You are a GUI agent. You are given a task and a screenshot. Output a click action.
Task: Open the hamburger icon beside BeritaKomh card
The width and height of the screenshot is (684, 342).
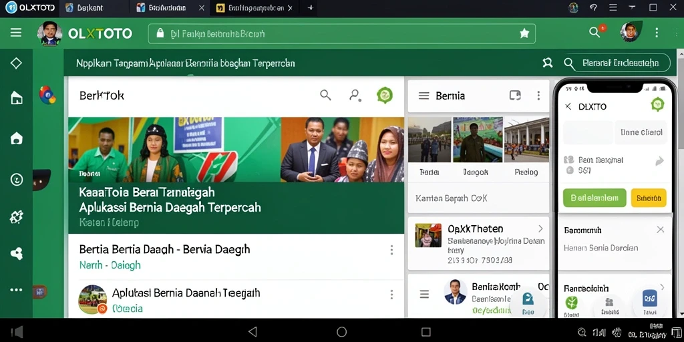tap(424, 295)
